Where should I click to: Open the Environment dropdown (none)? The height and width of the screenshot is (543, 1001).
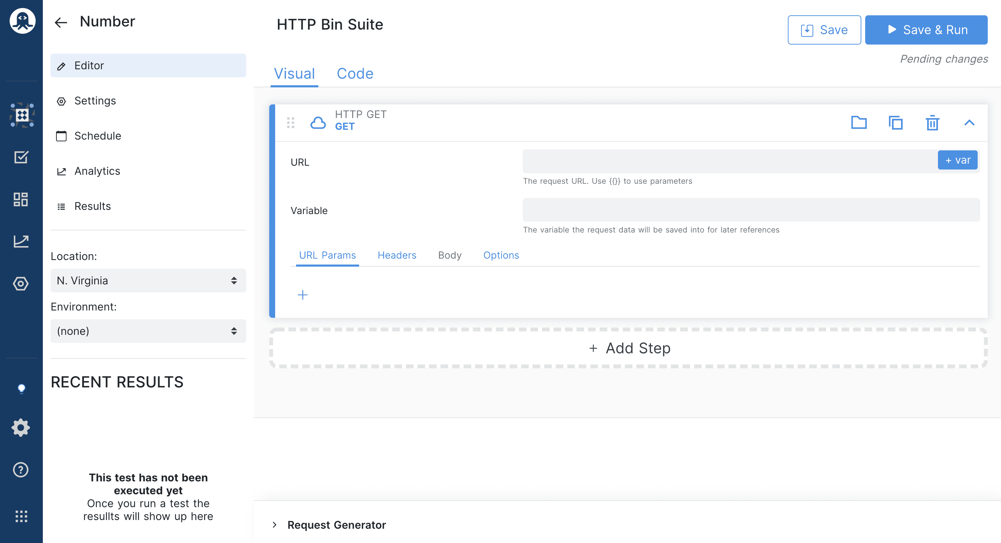coord(148,331)
